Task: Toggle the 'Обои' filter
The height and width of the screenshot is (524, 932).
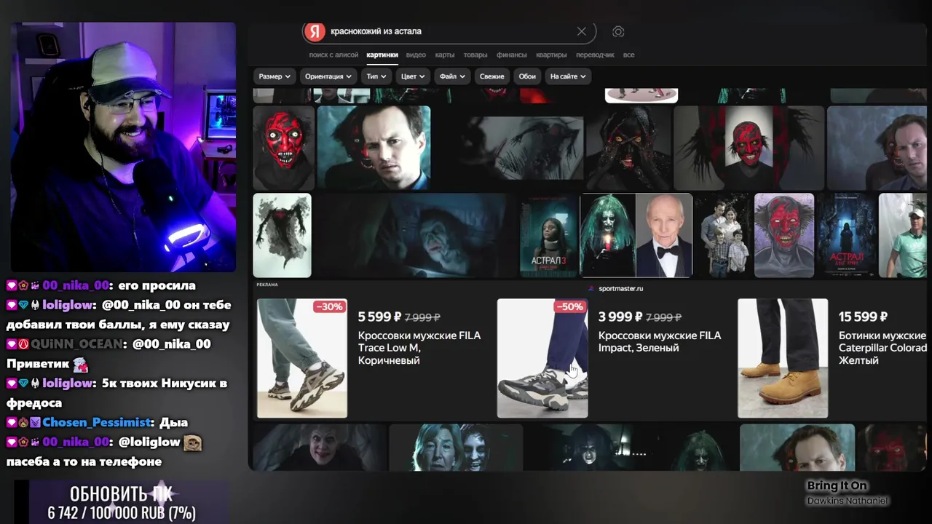Action: [527, 76]
